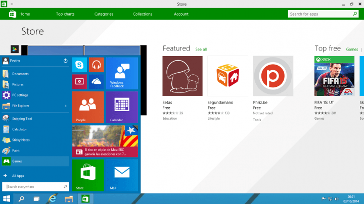Viewport: 364px width, 204px height.
Task: Expand File Explorer jump list arrow
Action: click(66, 106)
